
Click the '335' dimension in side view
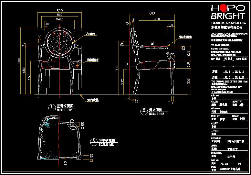122,82
